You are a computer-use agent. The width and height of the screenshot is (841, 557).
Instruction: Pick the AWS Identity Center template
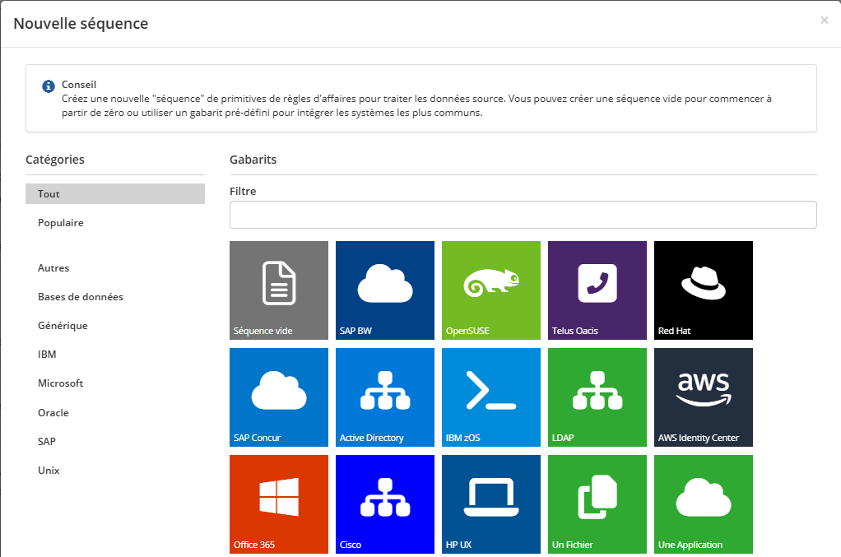pyautogui.click(x=703, y=397)
